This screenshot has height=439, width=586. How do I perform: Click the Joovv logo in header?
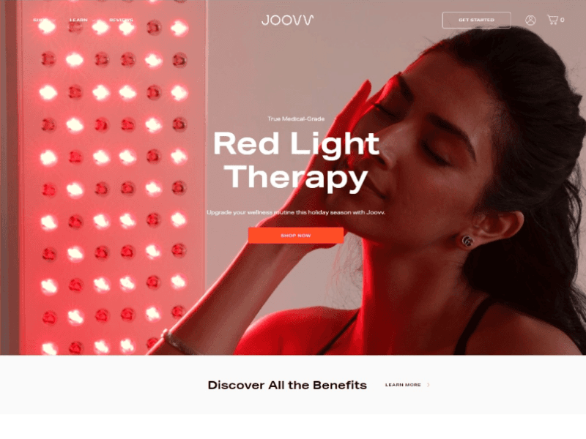coord(287,20)
